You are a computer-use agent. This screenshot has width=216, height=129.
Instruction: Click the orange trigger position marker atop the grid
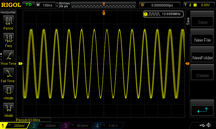coord(104,13)
